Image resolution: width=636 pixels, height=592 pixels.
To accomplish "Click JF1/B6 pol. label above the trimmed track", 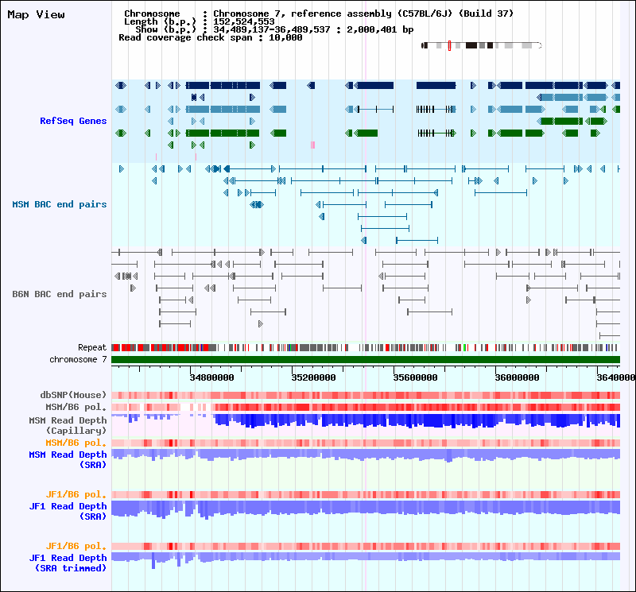I will tap(76, 546).
